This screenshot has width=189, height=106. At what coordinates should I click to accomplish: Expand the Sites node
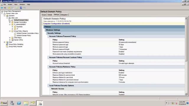pos(5,42)
